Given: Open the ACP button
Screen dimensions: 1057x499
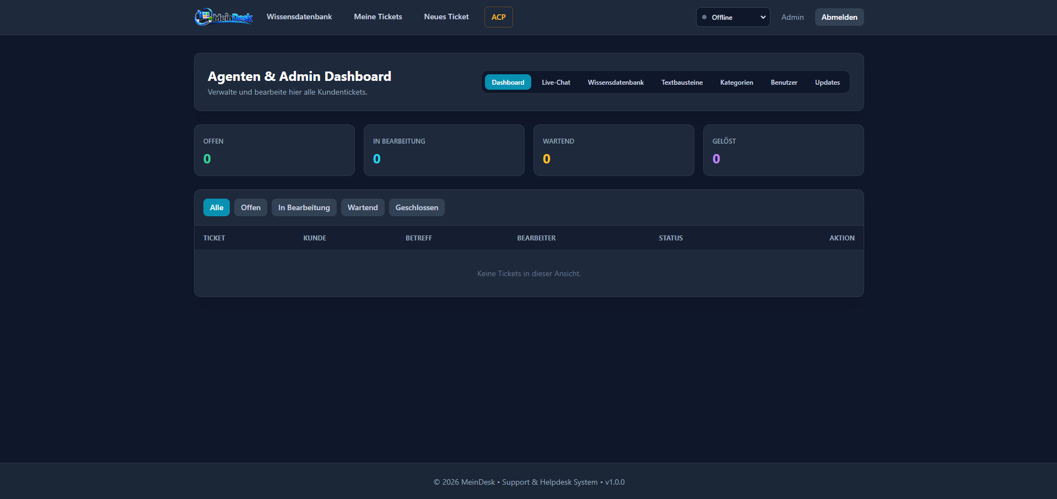Looking at the screenshot, I should pyautogui.click(x=499, y=17).
